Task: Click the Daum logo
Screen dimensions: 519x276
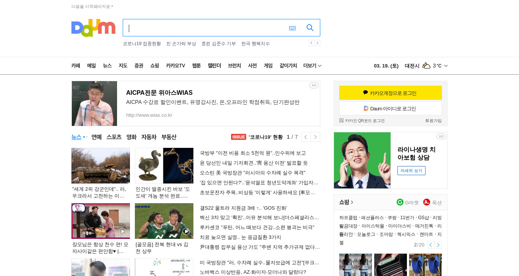Action: [93, 28]
